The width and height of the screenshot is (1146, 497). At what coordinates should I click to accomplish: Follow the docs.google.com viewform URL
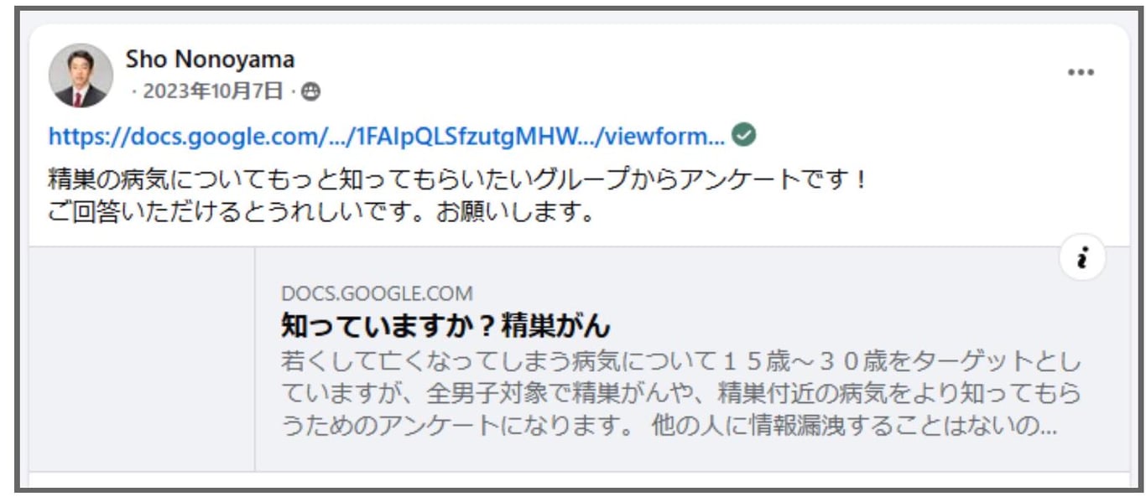(x=388, y=136)
